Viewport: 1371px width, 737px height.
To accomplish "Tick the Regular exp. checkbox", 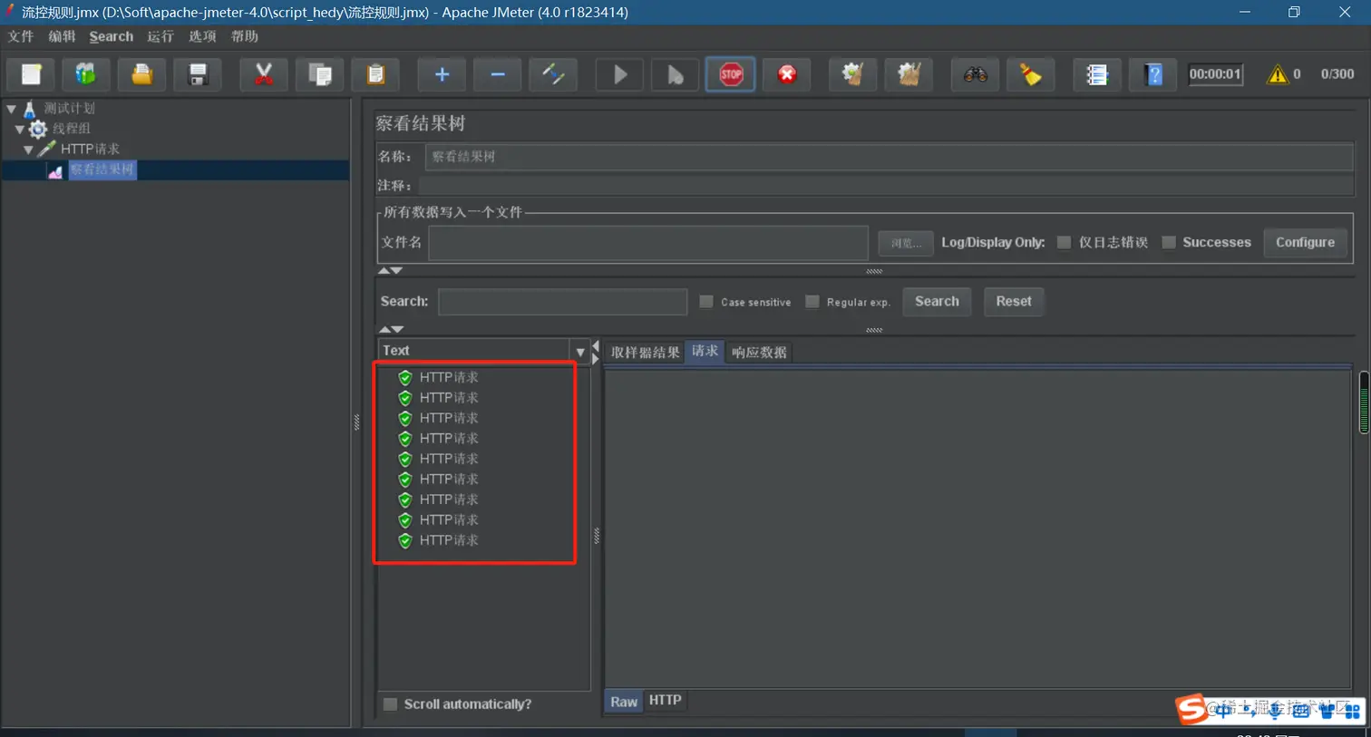I will [812, 302].
